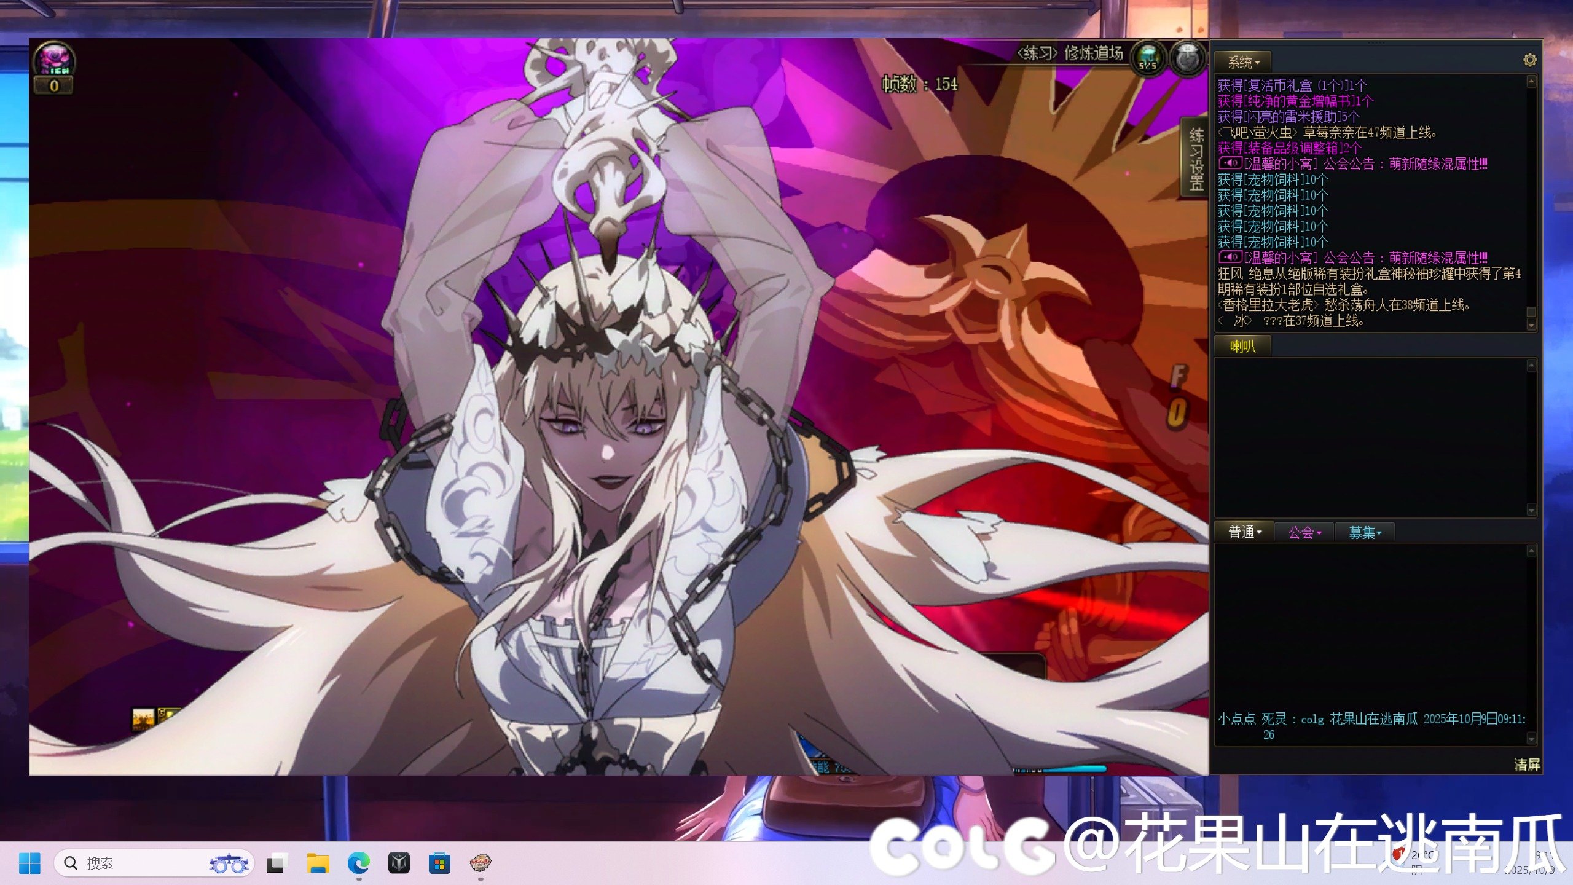Select the 喇叭 tab
The image size is (1573, 885).
point(1242,346)
